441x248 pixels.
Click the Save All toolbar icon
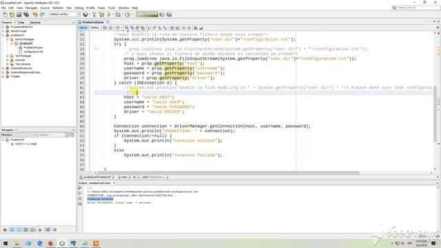[26, 14]
